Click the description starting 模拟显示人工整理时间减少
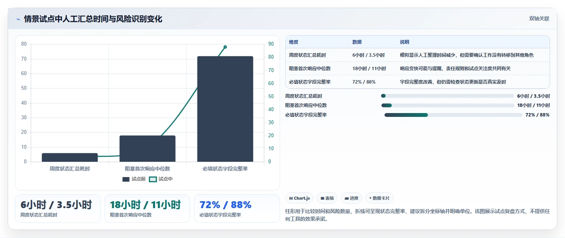This screenshot has height=238, width=565. (467, 55)
